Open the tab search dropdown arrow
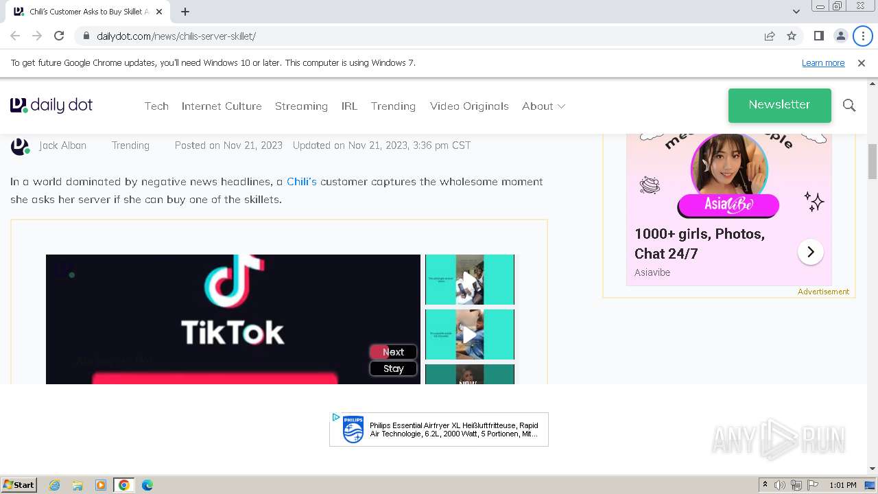Image resolution: width=878 pixels, height=494 pixels. pyautogui.click(x=796, y=12)
